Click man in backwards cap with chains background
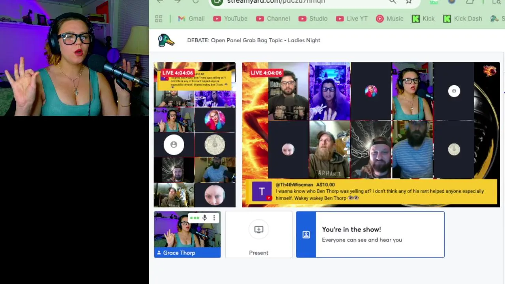 pyautogui.click(x=371, y=149)
